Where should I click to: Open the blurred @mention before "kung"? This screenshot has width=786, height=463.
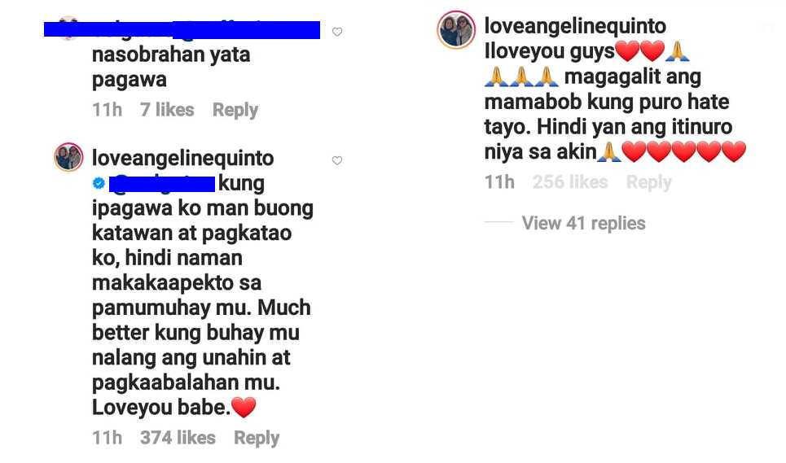[162, 184]
